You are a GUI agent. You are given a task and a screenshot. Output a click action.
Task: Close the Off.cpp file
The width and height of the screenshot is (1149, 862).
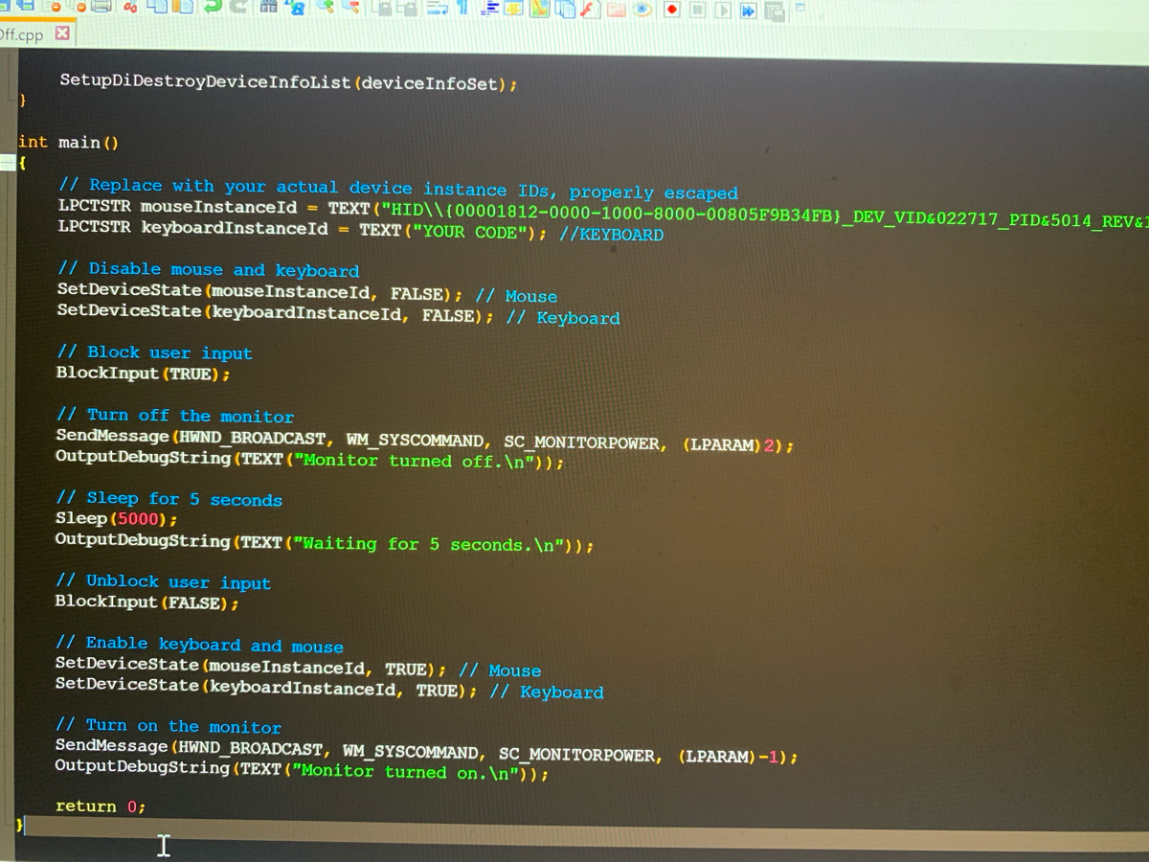[61, 34]
